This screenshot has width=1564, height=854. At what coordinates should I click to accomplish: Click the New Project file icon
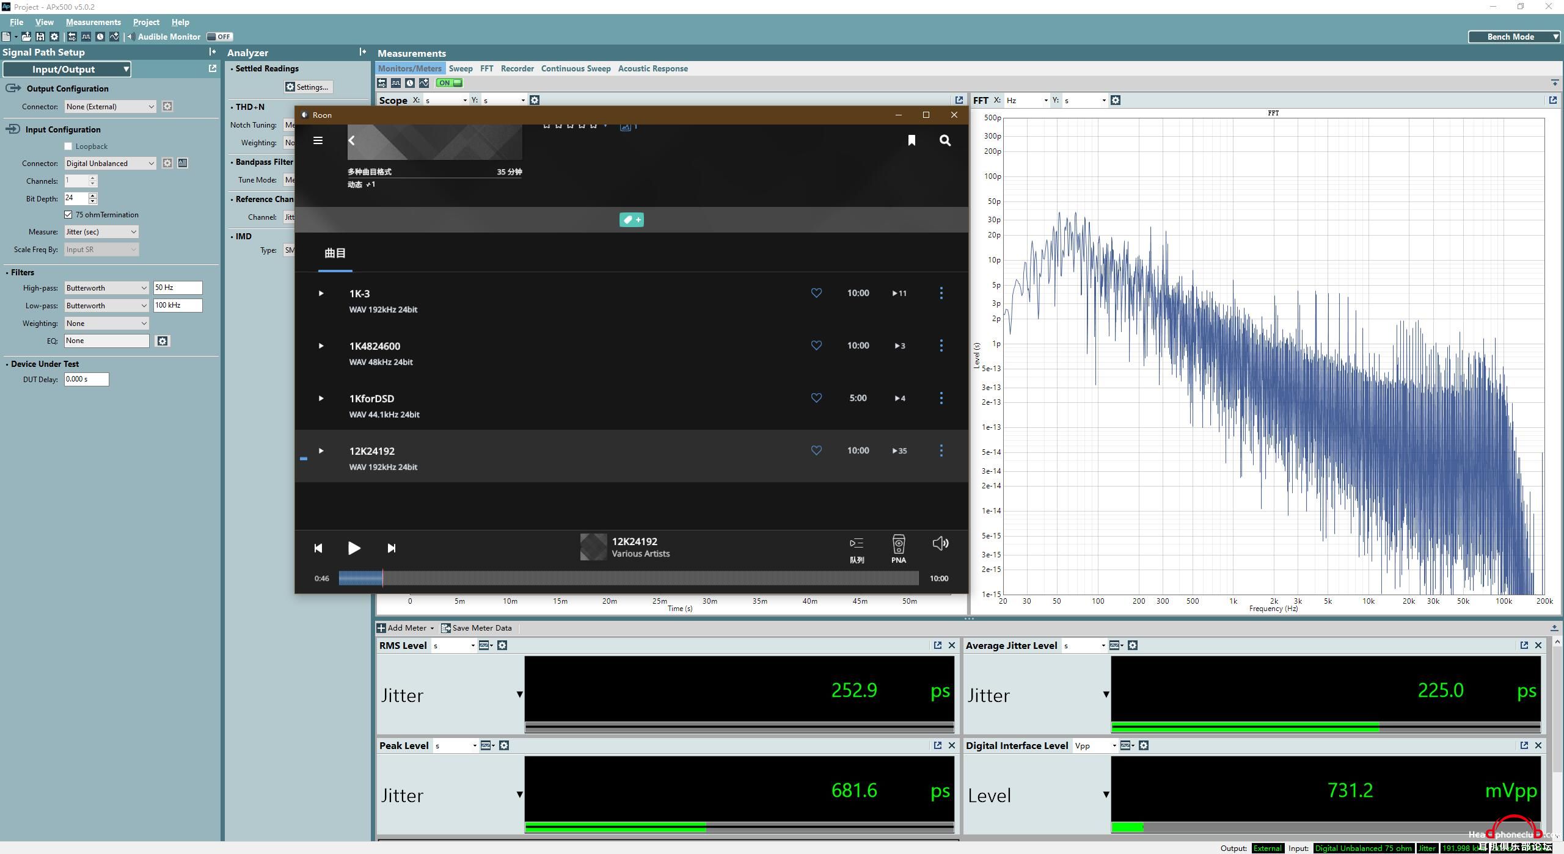tap(6, 37)
